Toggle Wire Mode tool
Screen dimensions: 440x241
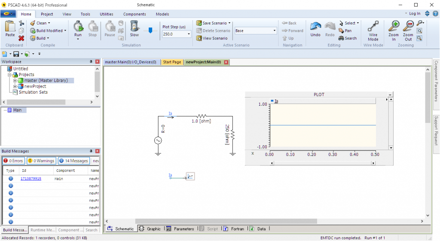point(373,31)
